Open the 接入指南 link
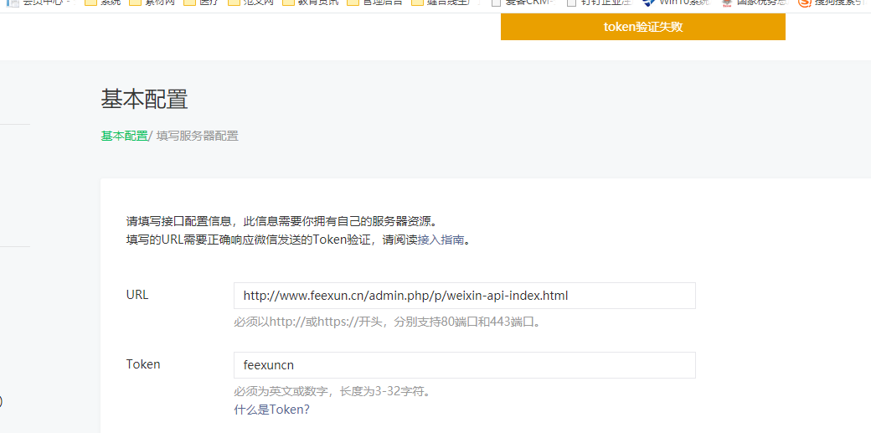Viewport: 871px width, 433px height. tap(441, 240)
